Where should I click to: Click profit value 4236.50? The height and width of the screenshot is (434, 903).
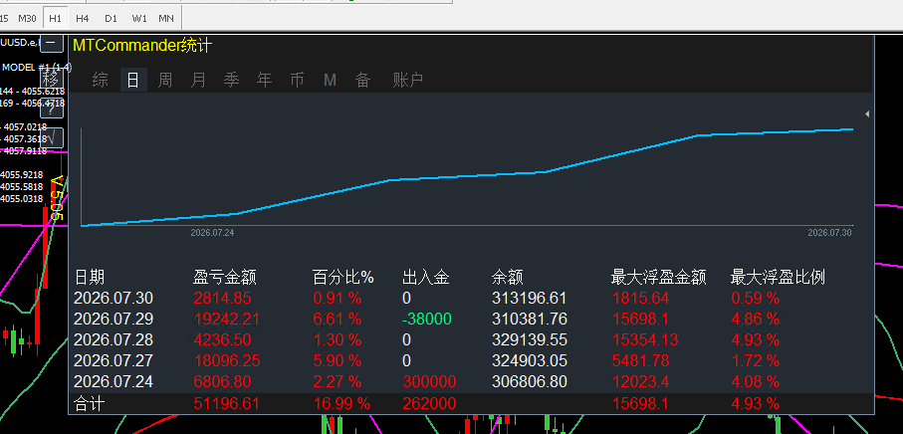point(222,339)
